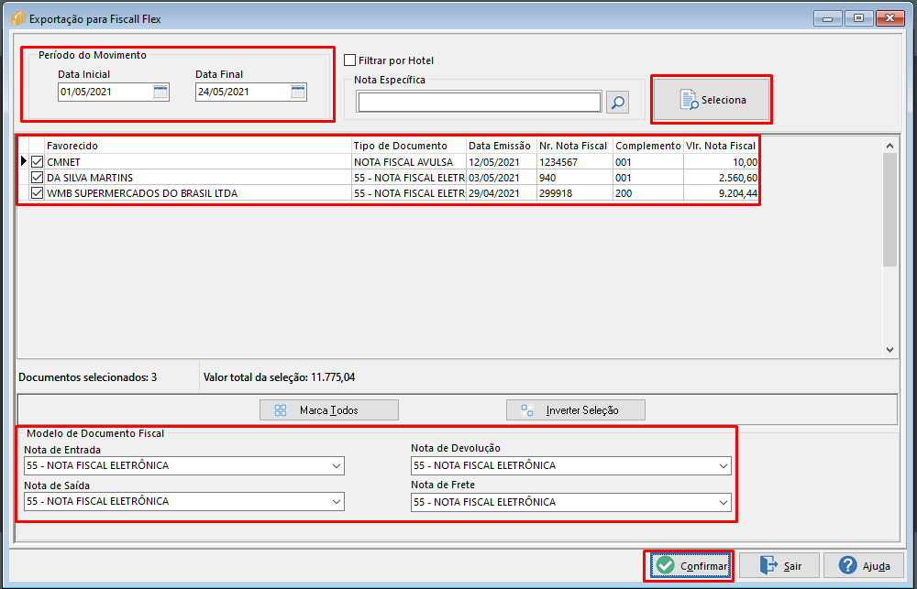Confirm the export with Confirmar
The height and width of the screenshot is (589, 917).
tap(691, 565)
